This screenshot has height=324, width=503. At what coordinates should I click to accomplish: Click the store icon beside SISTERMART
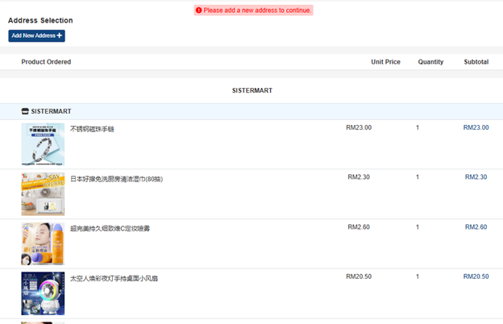(25, 111)
